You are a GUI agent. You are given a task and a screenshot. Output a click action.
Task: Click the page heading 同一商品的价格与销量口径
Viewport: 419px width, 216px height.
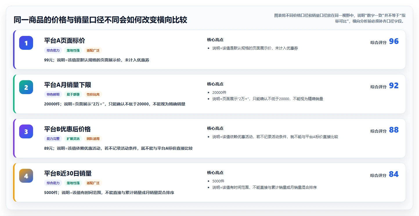pos(100,20)
